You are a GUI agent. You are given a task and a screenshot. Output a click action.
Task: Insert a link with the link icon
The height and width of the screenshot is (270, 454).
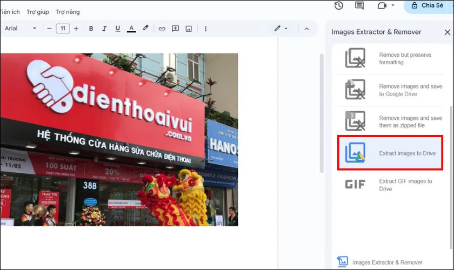click(162, 29)
